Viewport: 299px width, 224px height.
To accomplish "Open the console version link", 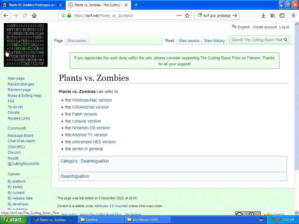I will click(x=86, y=121).
